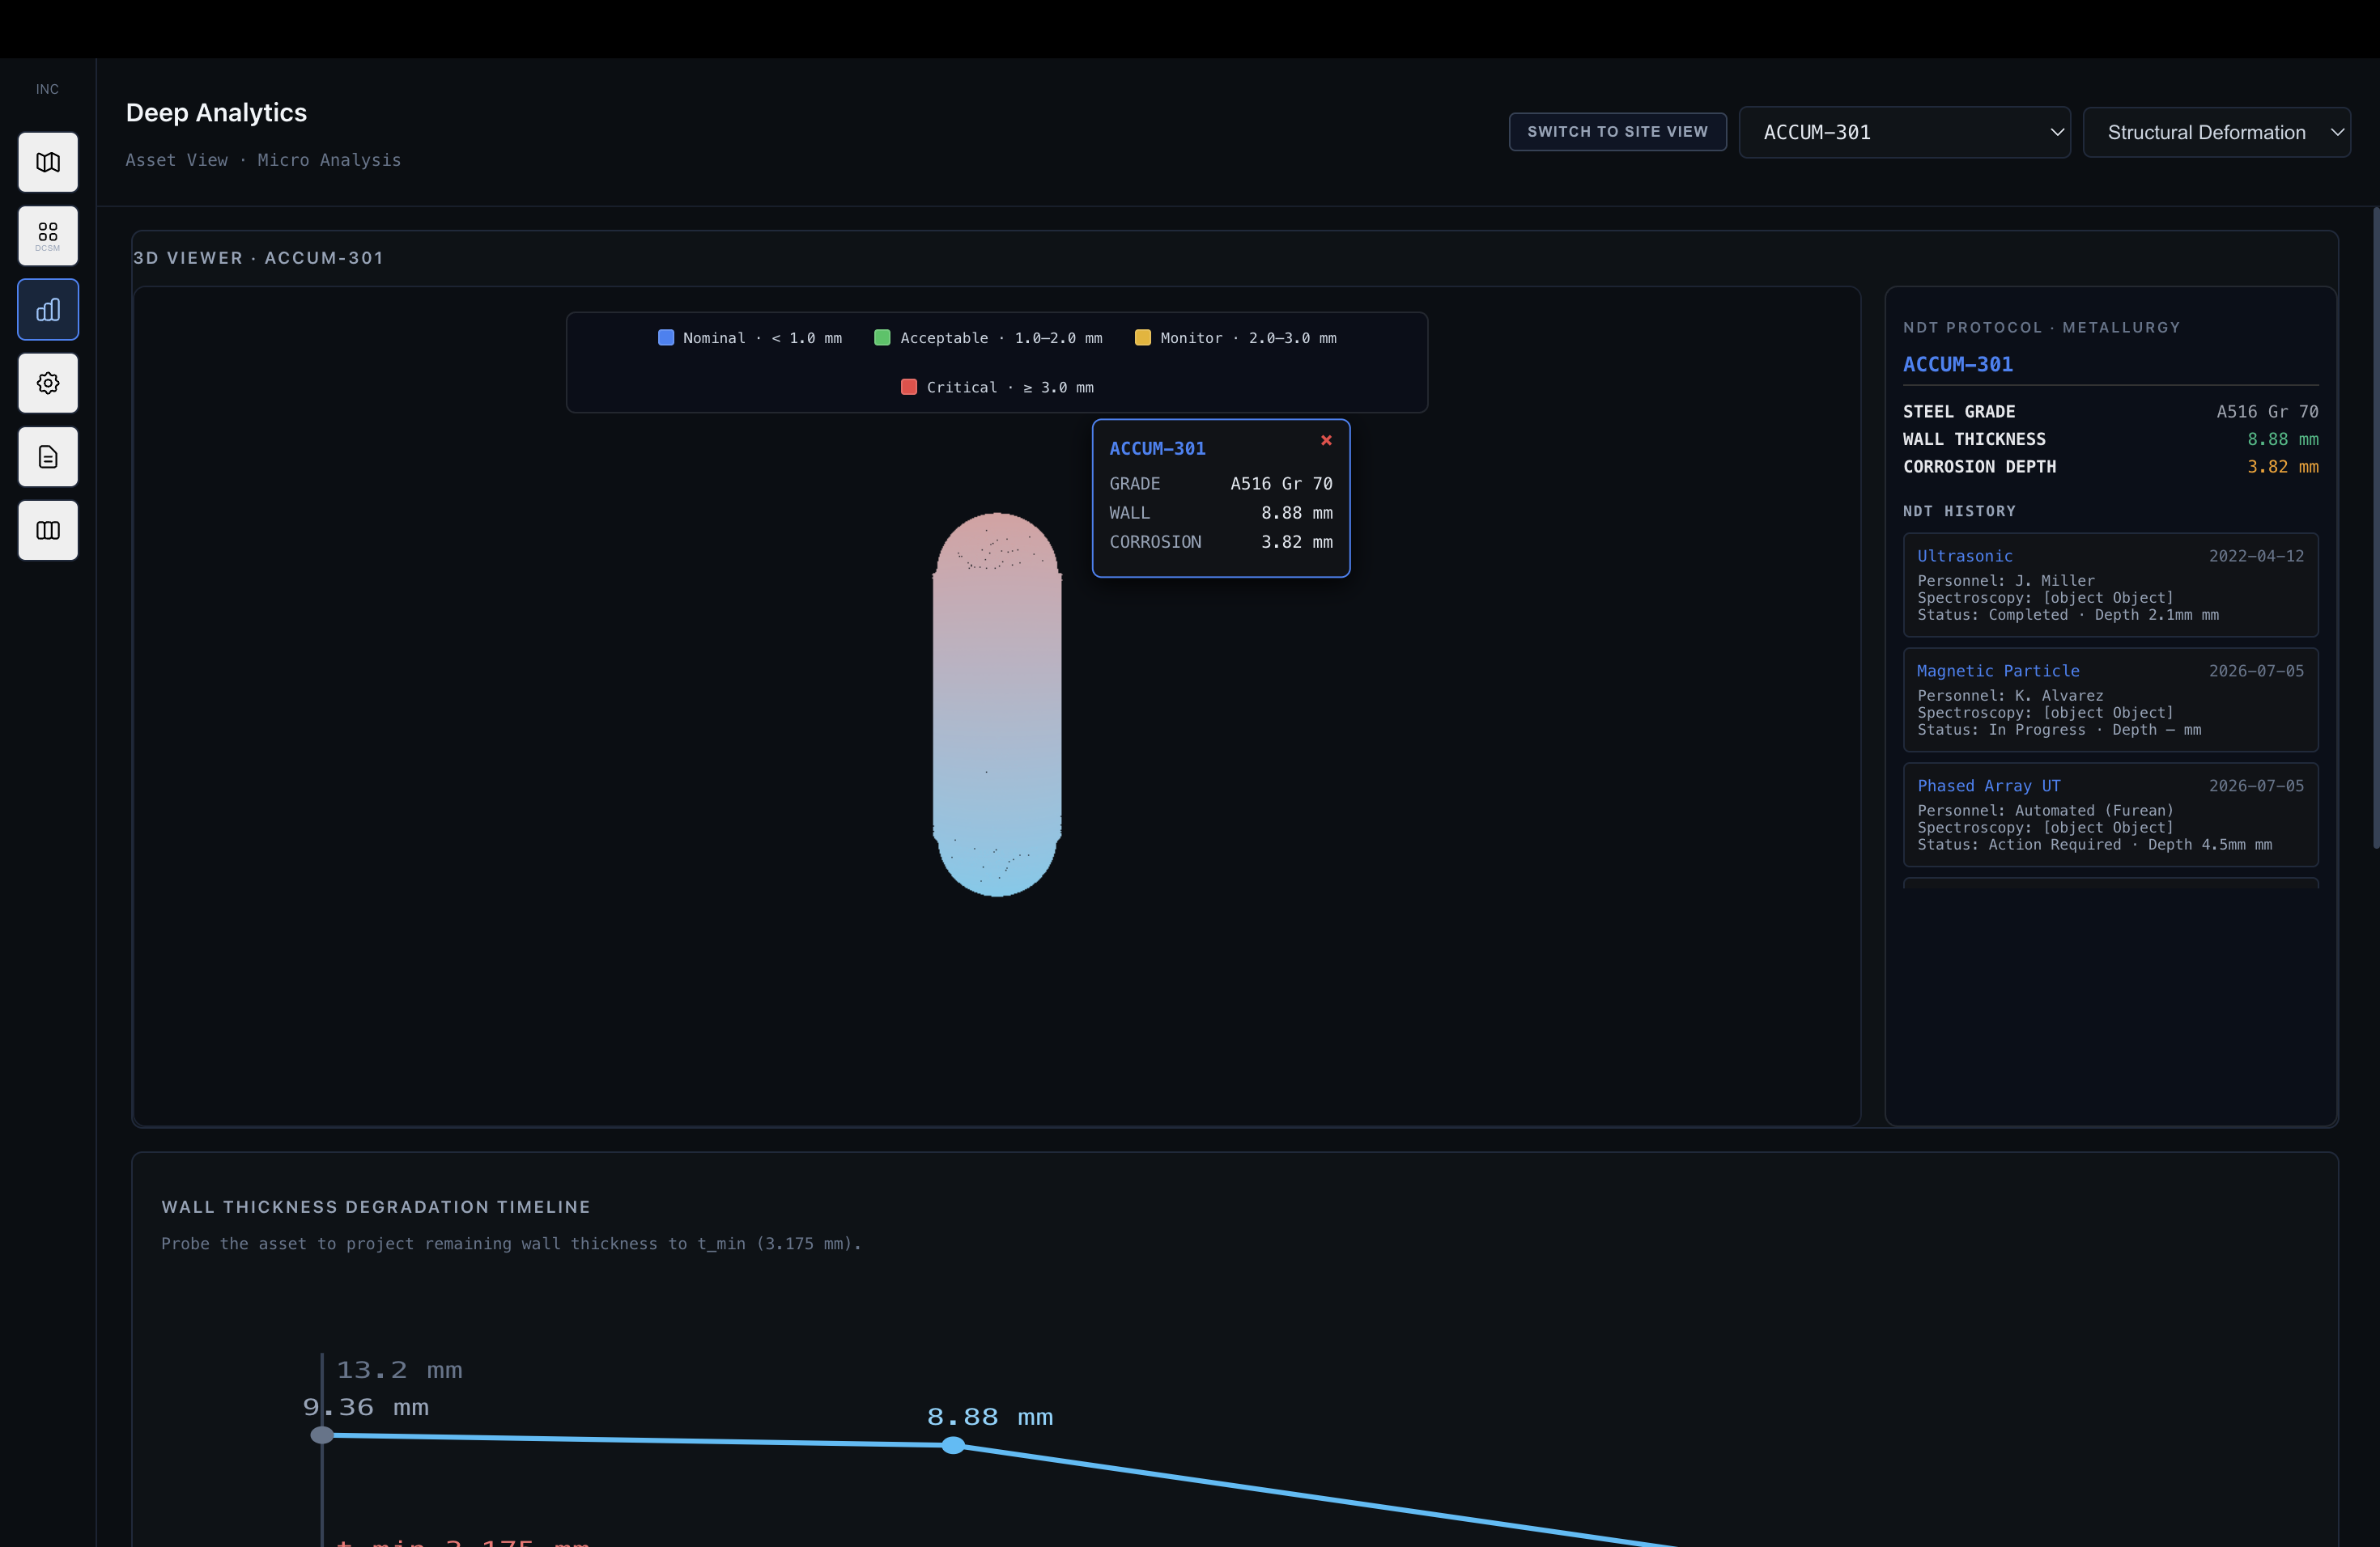The width and height of the screenshot is (2380, 1547).
Task: Click the 2022-04-12 date on Ultrasonic entry
Action: [x=2256, y=556]
